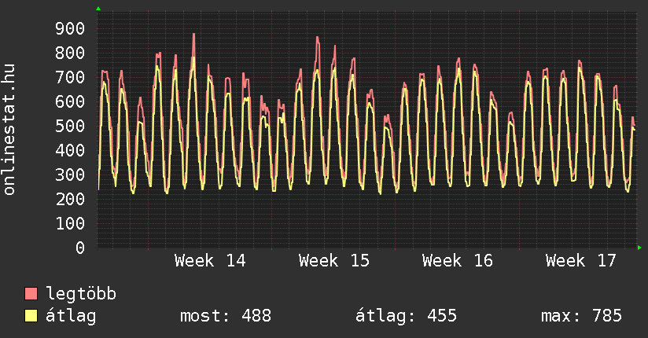Click the 'max: 785' maximum statistic
Screen dimensions: 648x338
581,316
